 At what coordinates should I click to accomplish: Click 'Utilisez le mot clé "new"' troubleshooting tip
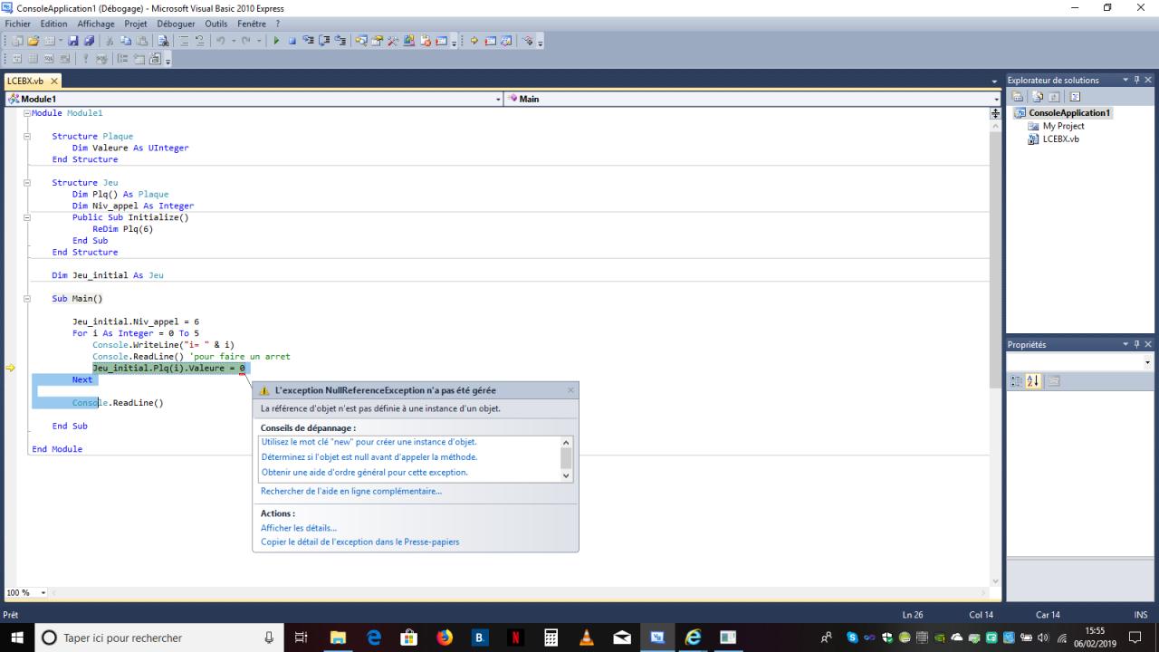pyautogui.click(x=369, y=442)
